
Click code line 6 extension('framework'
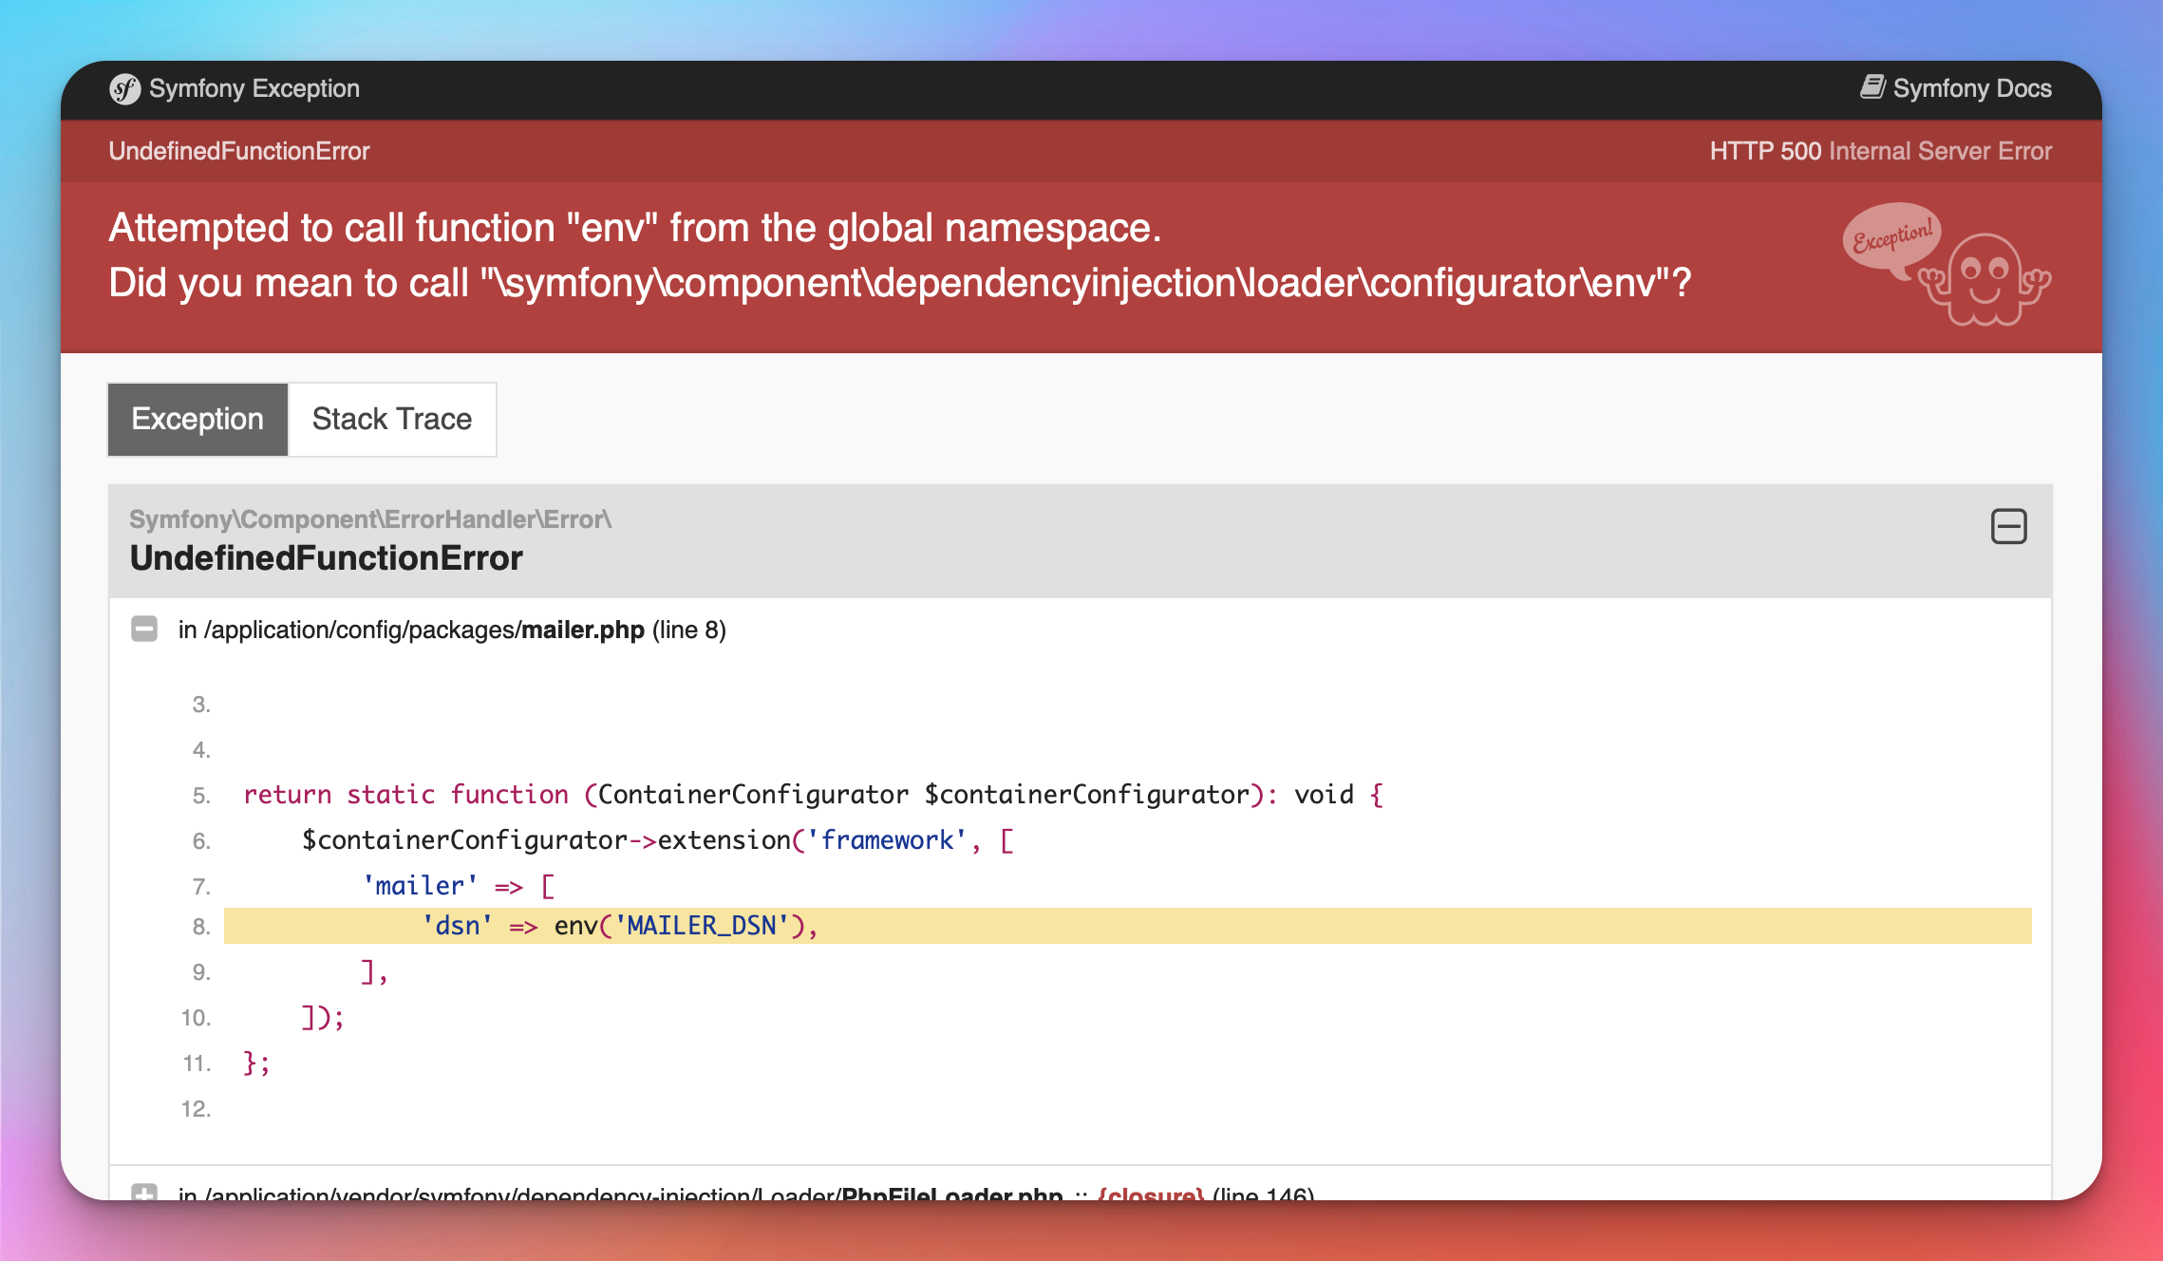[658, 840]
